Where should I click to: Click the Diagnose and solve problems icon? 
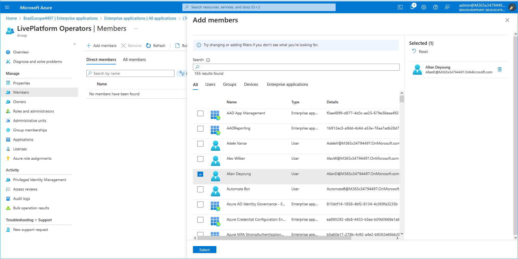(x=8, y=62)
